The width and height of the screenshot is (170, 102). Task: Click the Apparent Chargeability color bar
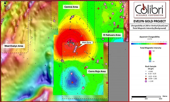[149, 44]
